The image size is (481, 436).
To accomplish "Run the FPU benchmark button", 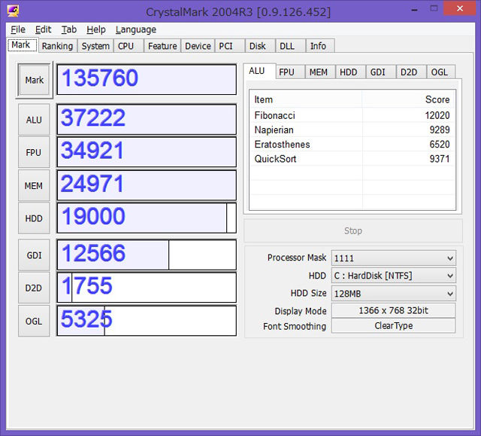I will [x=34, y=152].
